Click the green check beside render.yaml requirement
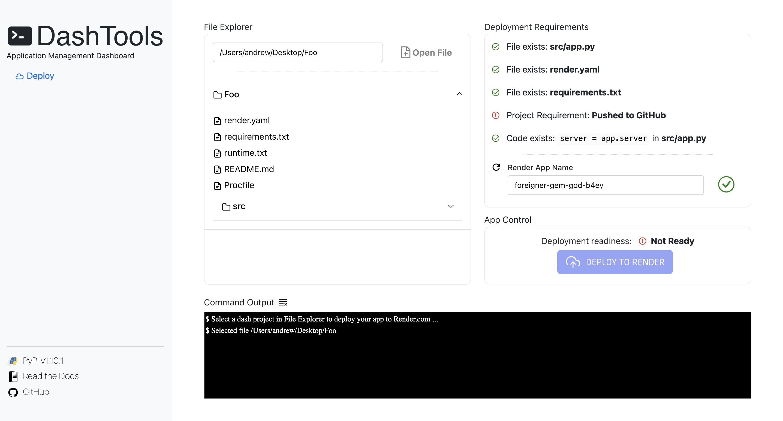The image size is (783, 421). point(495,70)
